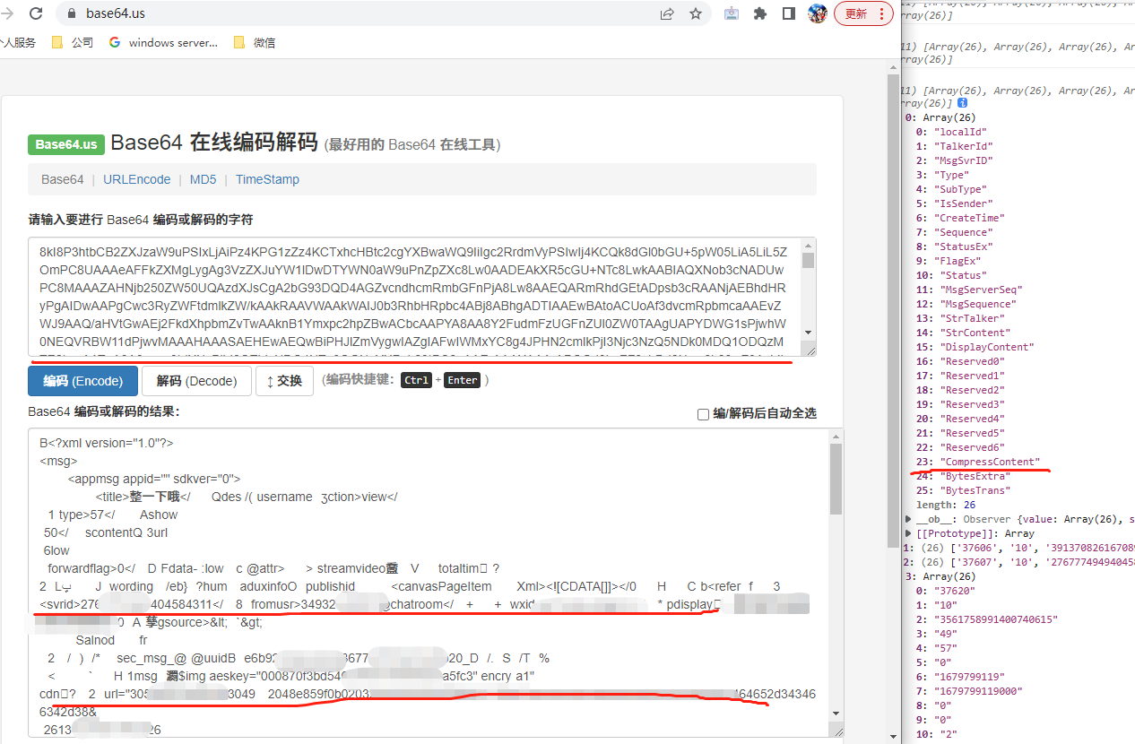Open the TimeStamp tab

267,179
